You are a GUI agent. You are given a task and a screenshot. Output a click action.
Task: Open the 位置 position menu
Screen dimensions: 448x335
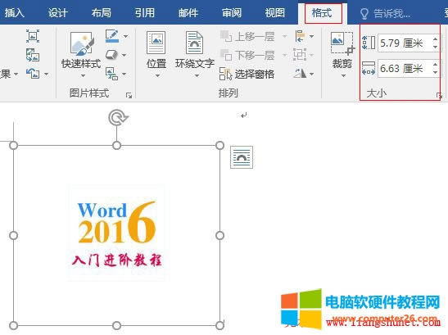[x=156, y=54]
